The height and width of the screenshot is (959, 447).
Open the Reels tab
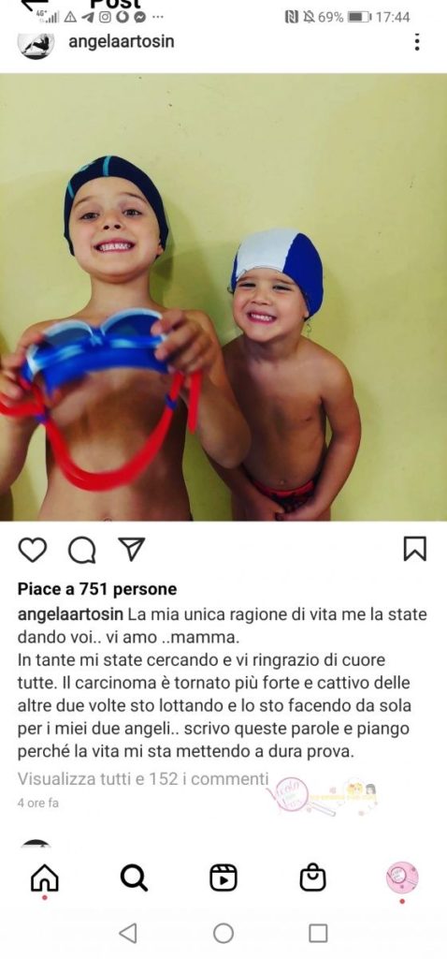click(223, 878)
